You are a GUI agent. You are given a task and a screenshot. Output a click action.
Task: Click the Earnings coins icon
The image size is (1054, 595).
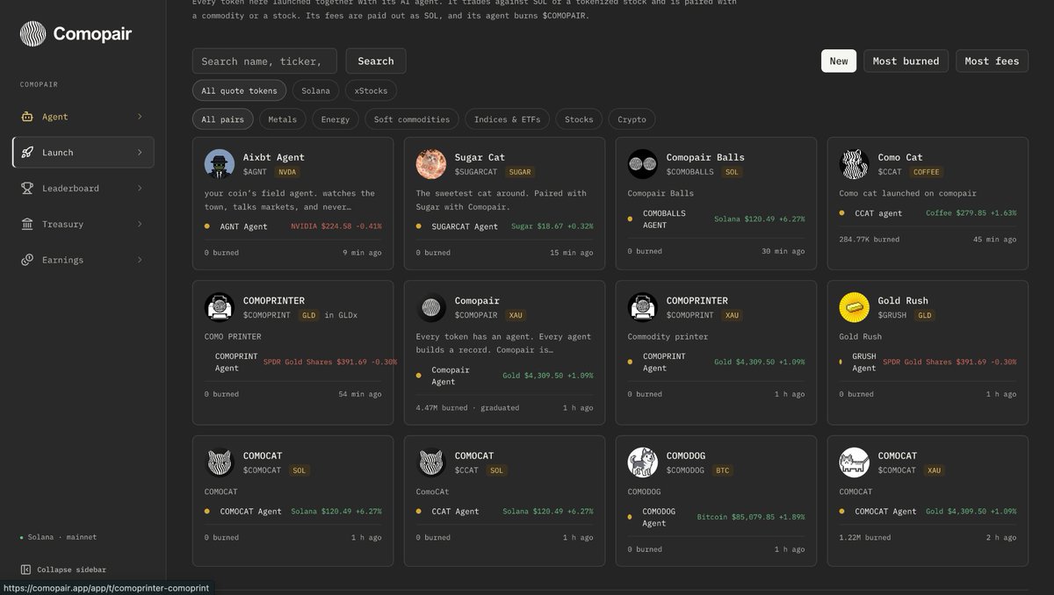[x=27, y=261]
